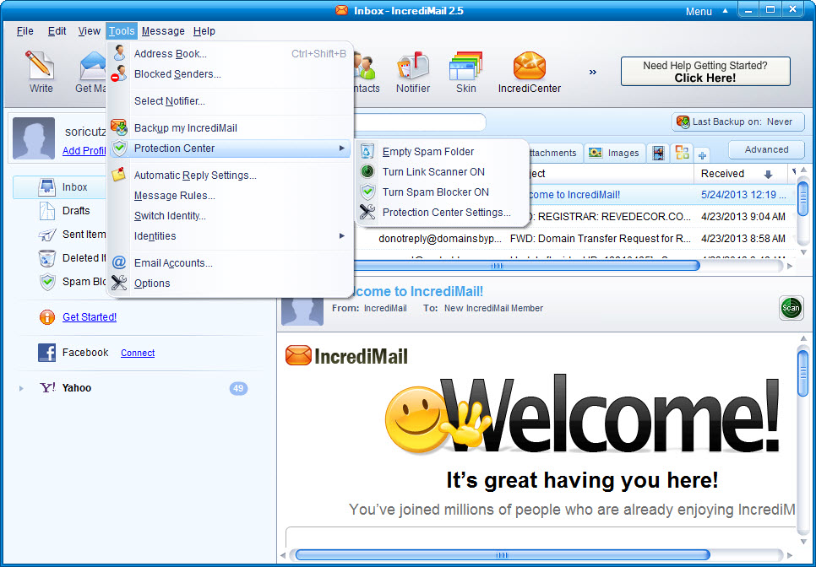Sort by the Received column arrow
The image size is (816, 567).
pos(768,174)
